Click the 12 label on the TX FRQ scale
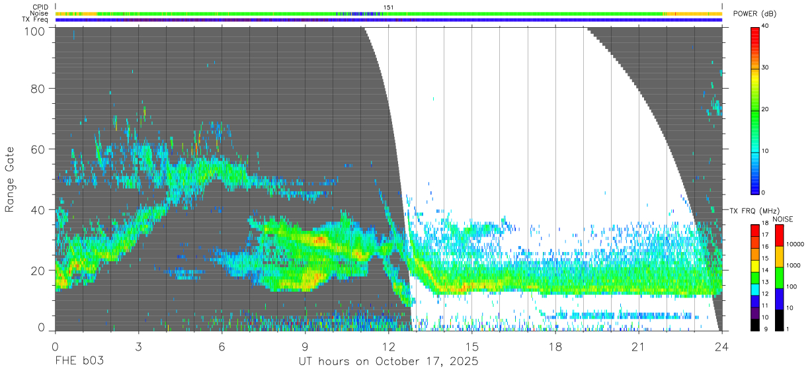 tap(765, 294)
